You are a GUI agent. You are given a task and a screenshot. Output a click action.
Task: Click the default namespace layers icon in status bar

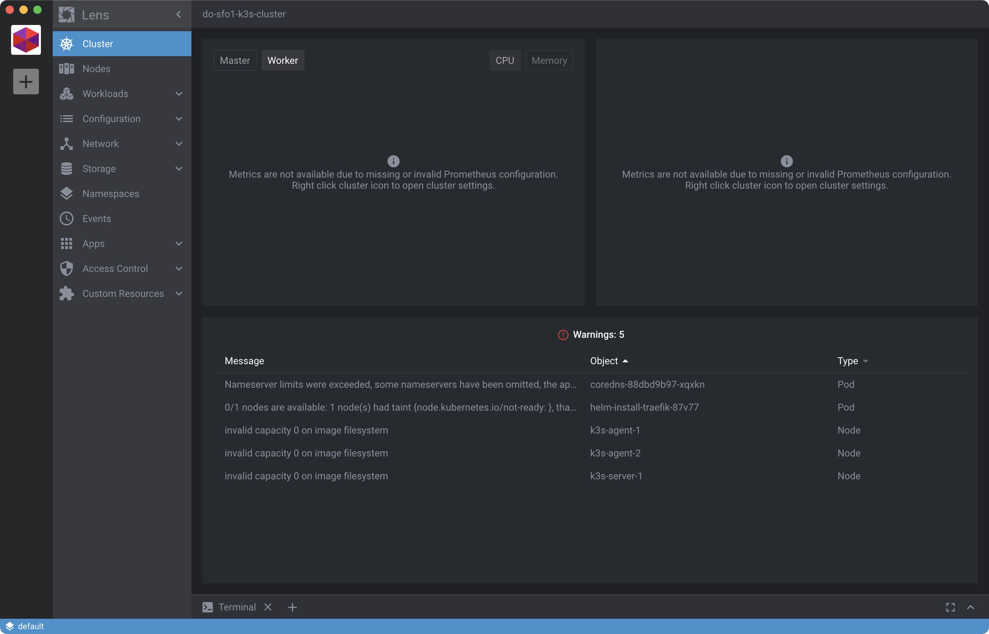pos(9,626)
